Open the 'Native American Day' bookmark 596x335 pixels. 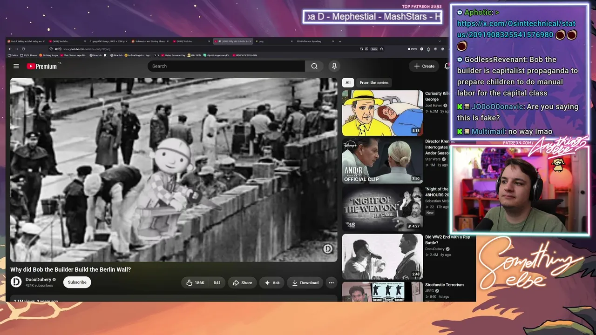174,55
